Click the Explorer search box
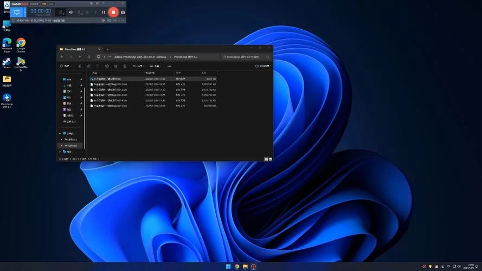The width and height of the screenshot is (482, 271). 246,57
